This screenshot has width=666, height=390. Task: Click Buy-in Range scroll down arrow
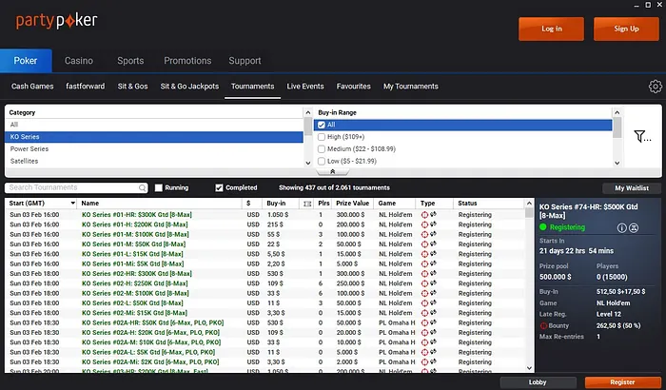tap(617, 163)
